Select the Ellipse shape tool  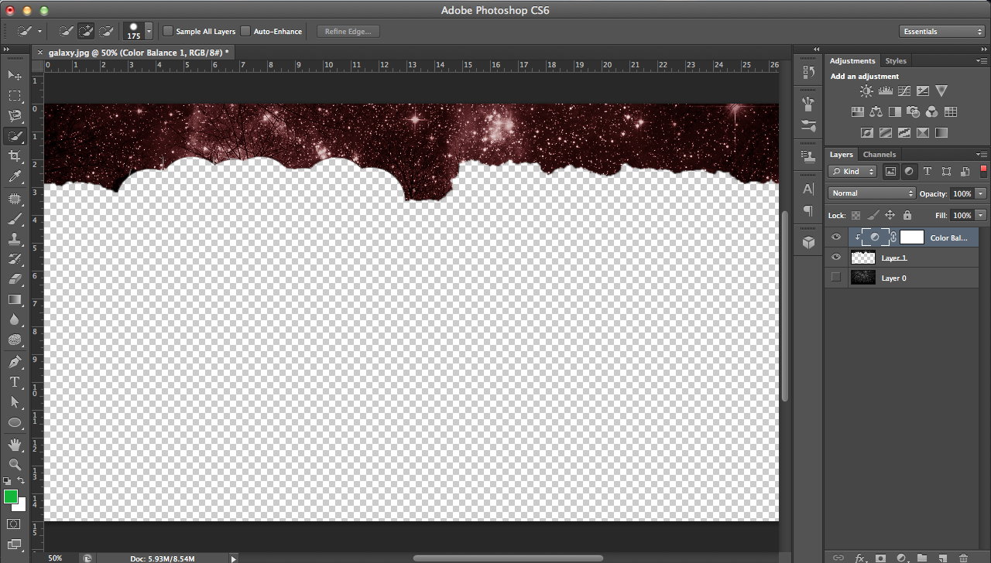pyautogui.click(x=15, y=422)
